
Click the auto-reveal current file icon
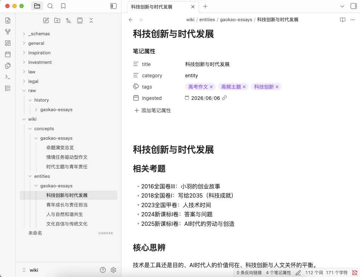click(80, 20)
